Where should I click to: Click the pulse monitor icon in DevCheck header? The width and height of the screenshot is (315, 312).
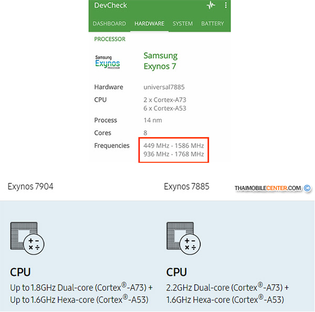[x=211, y=6]
